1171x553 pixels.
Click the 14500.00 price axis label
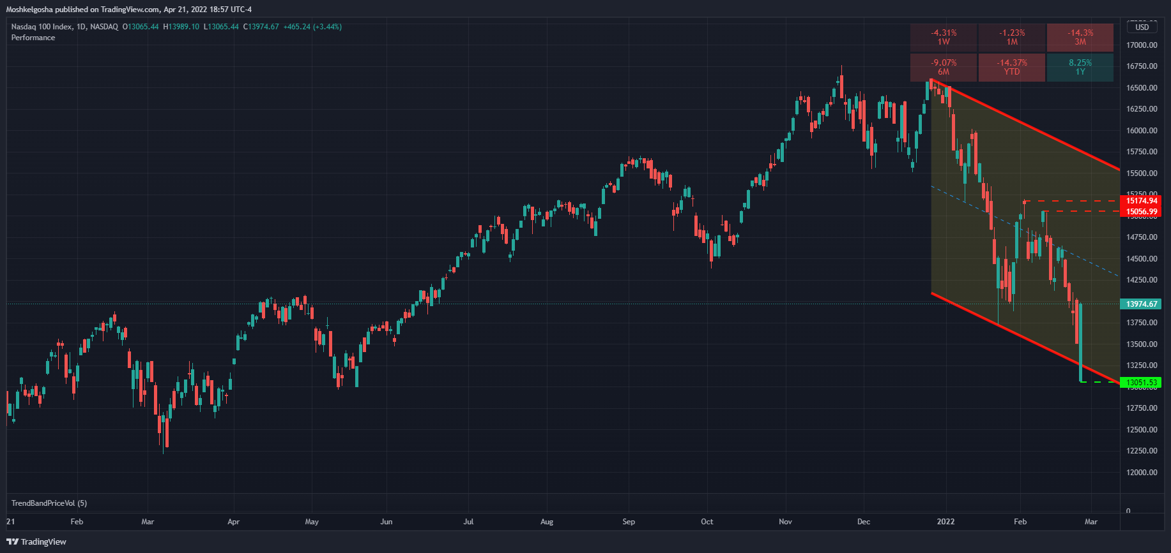pyautogui.click(x=1142, y=259)
